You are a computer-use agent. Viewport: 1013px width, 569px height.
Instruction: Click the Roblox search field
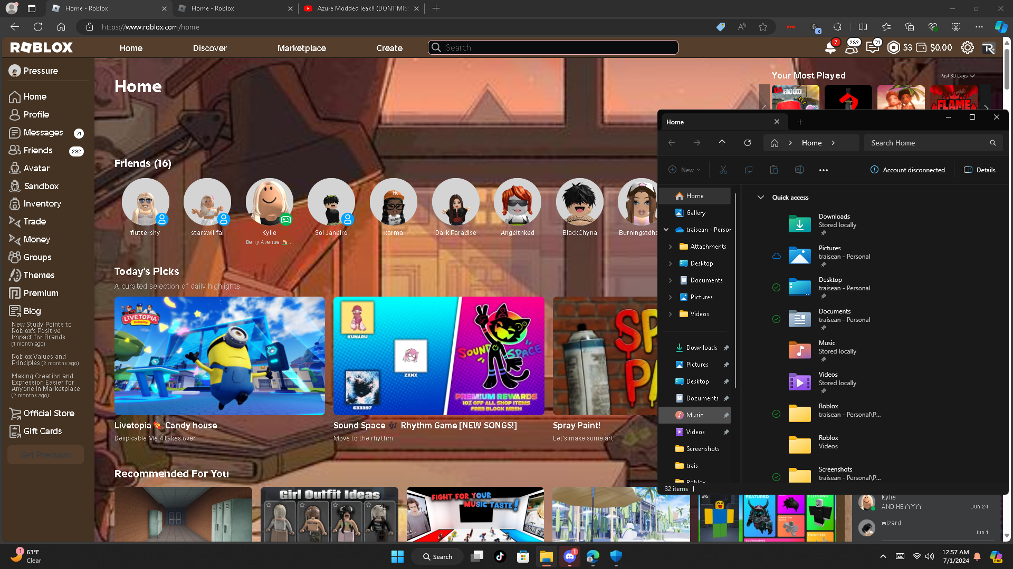pos(553,47)
